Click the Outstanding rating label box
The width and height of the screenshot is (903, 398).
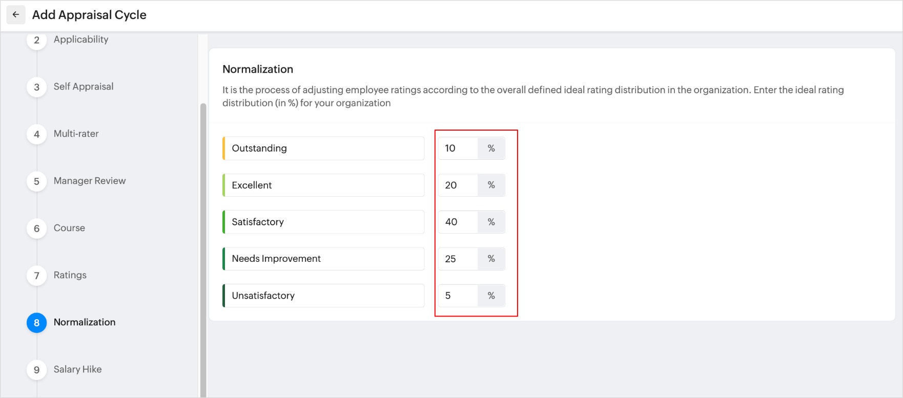pos(323,148)
